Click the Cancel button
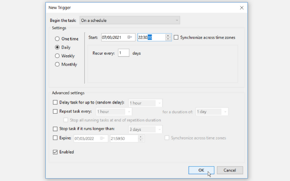Image resolution: width=290 pixels, height=181 pixels. click(230, 170)
